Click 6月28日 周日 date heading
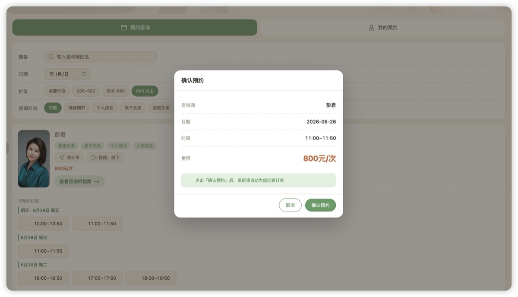 tap(34, 238)
